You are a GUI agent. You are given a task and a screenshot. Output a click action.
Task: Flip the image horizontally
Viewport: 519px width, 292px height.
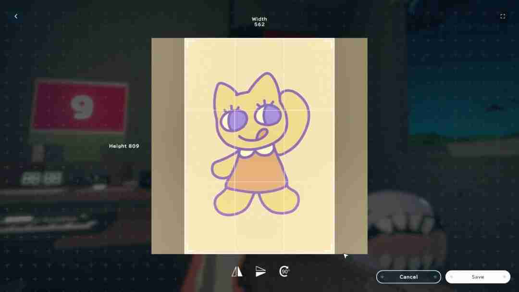pos(237,271)
